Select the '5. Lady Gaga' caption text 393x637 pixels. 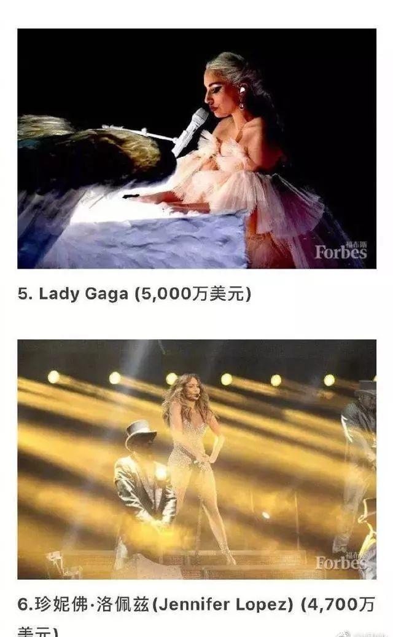pyautogui.click(x=73, y=294)
